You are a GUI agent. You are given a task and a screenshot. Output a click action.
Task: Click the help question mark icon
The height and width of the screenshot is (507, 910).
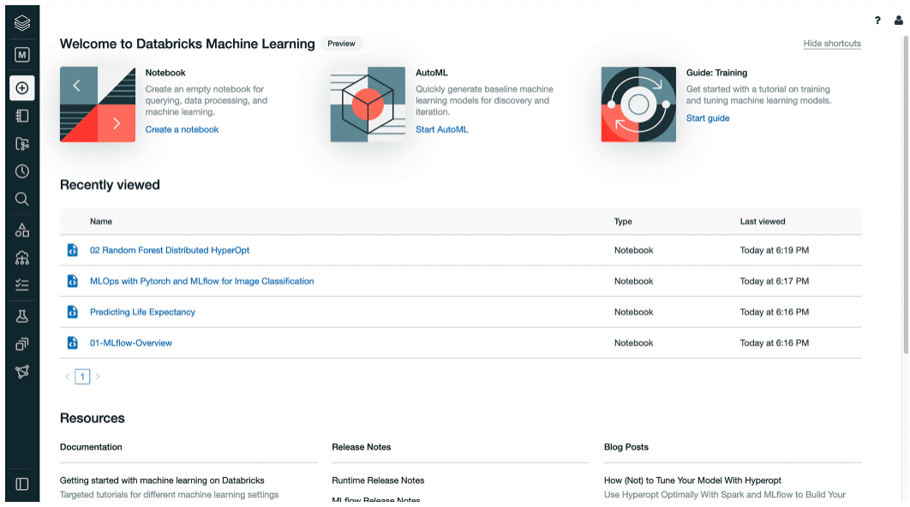(877, 21)
